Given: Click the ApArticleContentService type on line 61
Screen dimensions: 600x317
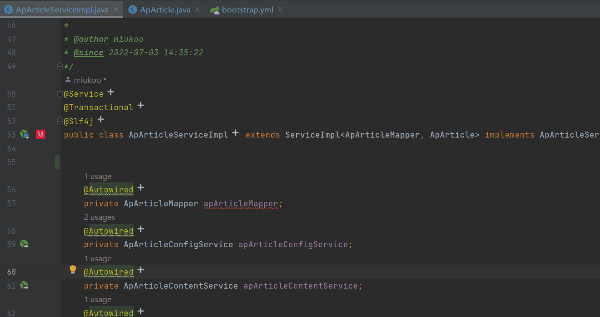Looking at the screenshot, I should (181, 286).
